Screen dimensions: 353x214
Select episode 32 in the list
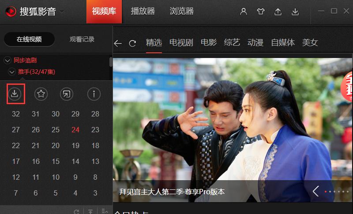tap(16, 114)
